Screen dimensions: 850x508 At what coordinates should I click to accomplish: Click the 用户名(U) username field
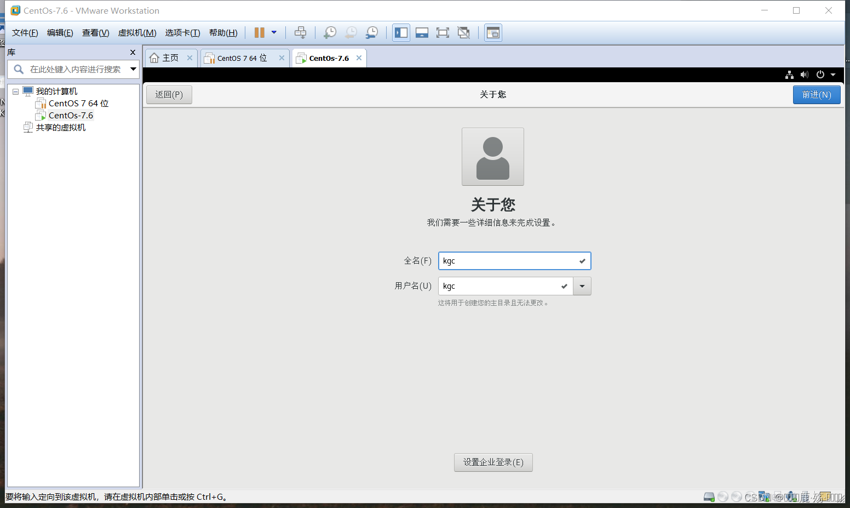click(x=506, y=286)
